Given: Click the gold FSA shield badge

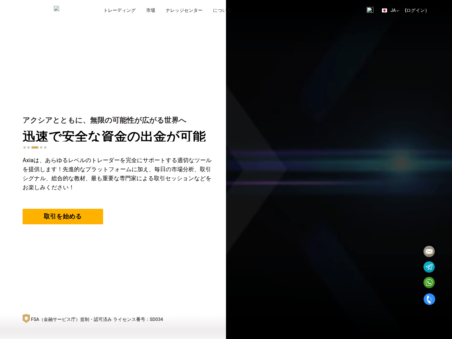Looking at the screenshot, I should click(x=26, y=318).
